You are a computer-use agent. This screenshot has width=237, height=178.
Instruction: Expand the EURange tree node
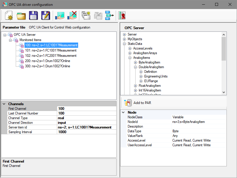141,81
